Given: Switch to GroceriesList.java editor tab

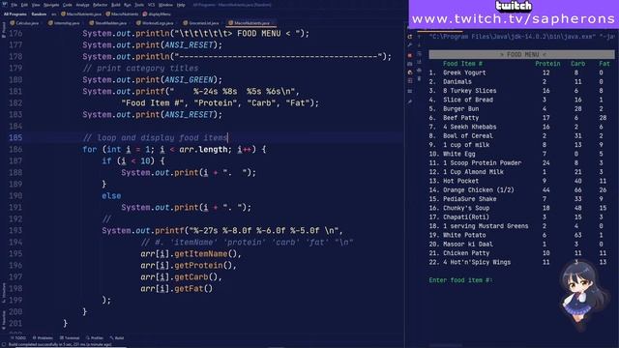Looking at the screenshot, I should [x=201, y=23].
